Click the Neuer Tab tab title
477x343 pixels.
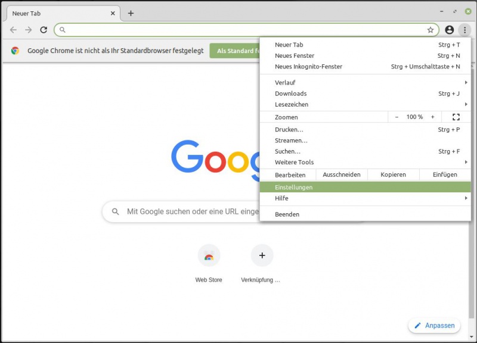pos(26,13)
